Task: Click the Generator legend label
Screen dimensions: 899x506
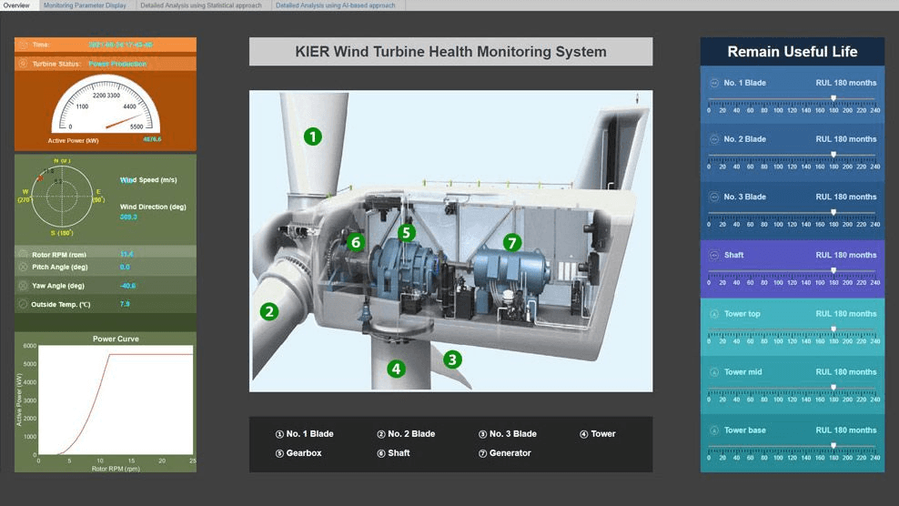Action: tap(510, 453)
